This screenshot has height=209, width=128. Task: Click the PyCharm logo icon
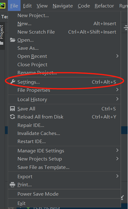3,6
